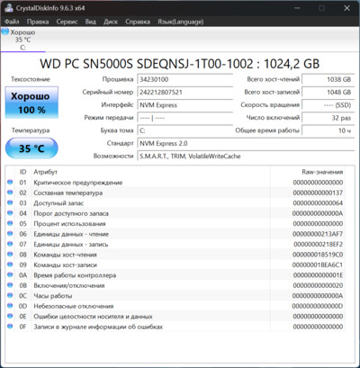Click status orb next to Небезопасные отключения

click(10, 306)
